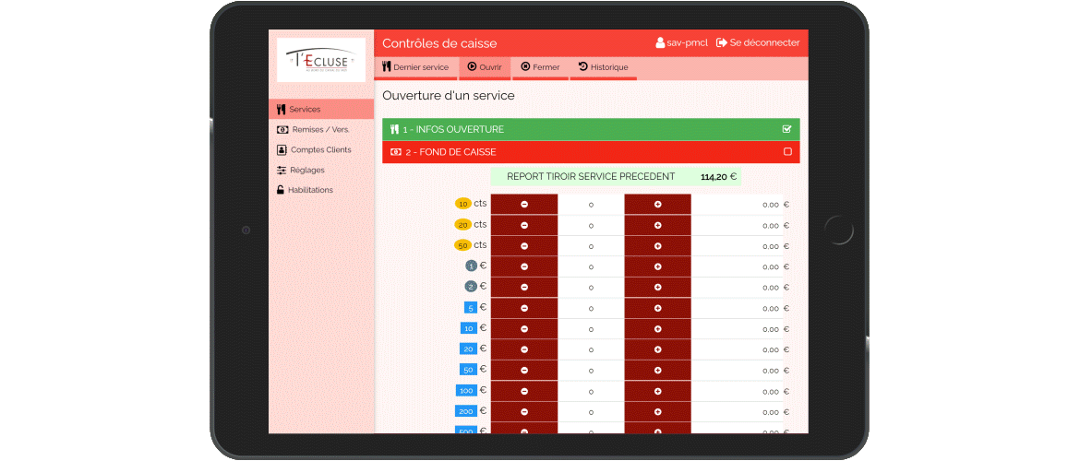Decrease the 100 € note count
The image size is (1080, 461).
tap(524, 391)
